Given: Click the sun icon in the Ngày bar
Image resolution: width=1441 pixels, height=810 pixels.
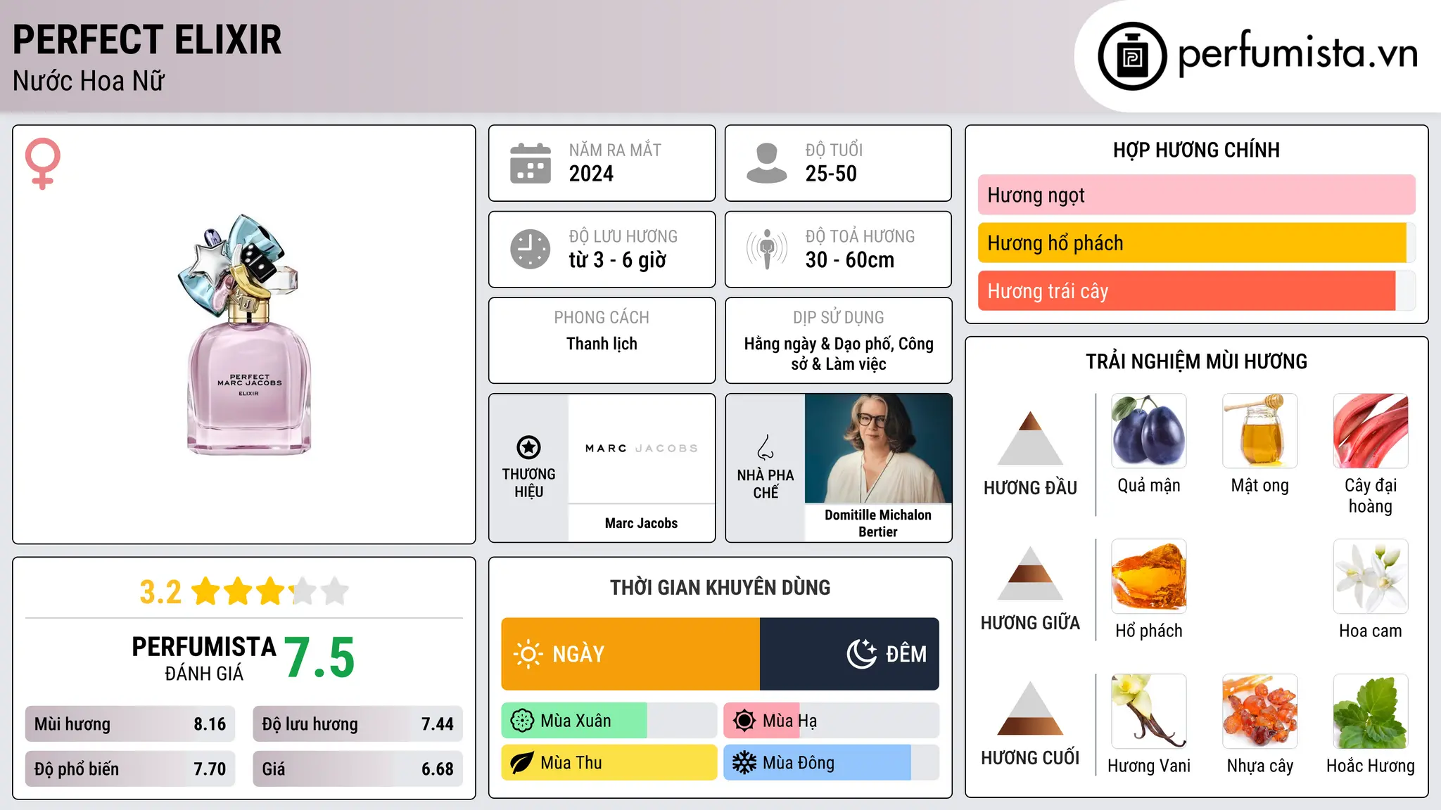Looking at the screenshot, I should (x=528, y=654).
